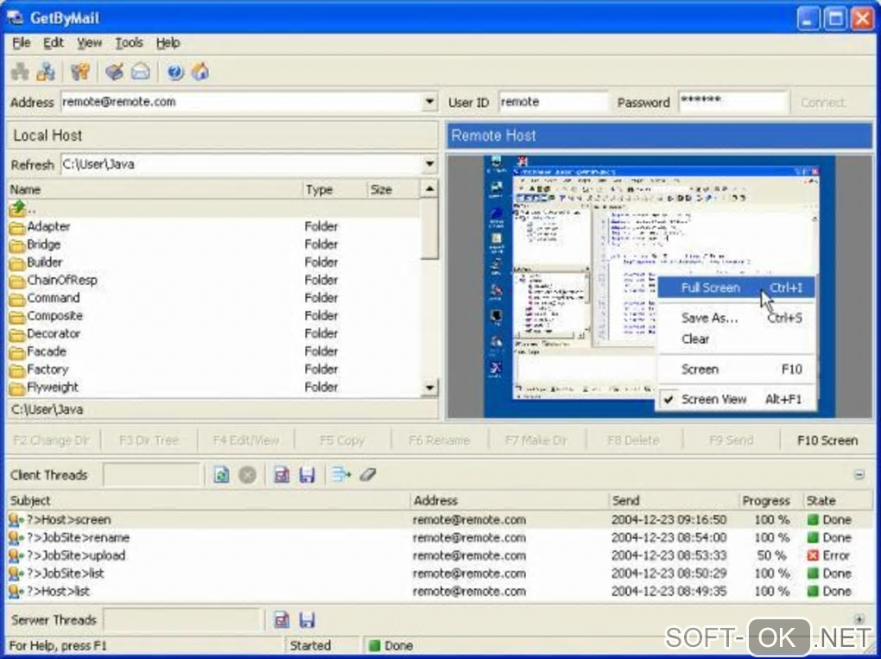Click the F10 Screen button
The height and width of the screenshot is (659, 881).
coord(827,440)
